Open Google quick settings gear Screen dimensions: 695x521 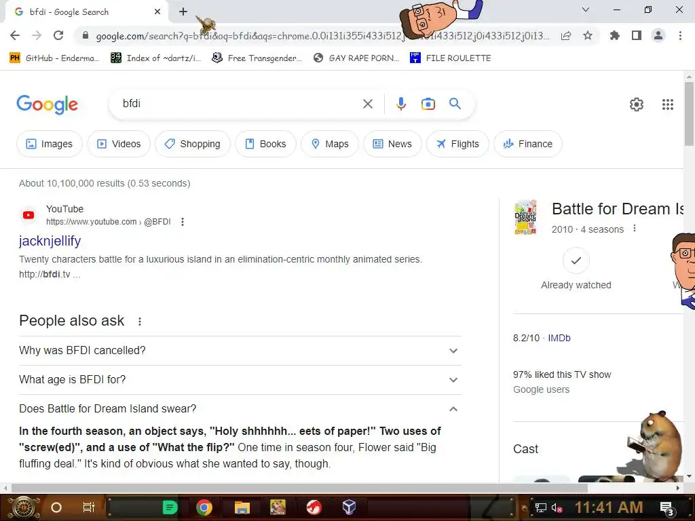point(637,104)
